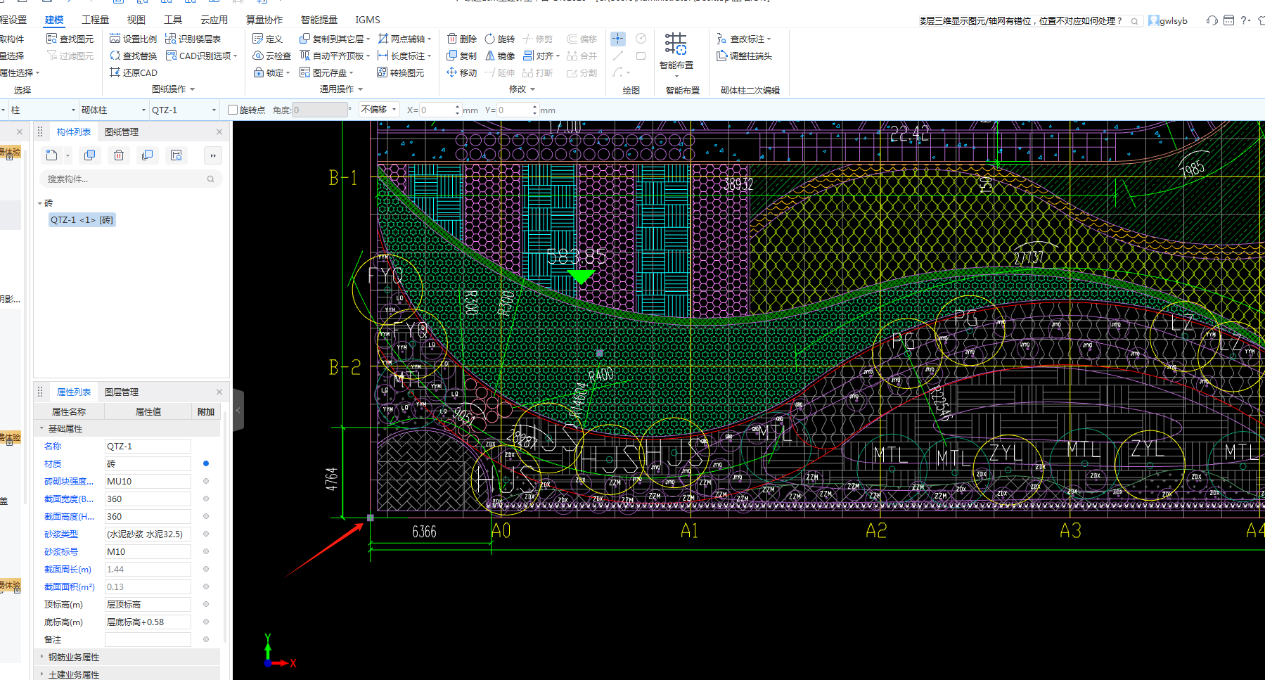Click the side panel collapse handle
Screen dimensions: 1265x680
point(238,410)
